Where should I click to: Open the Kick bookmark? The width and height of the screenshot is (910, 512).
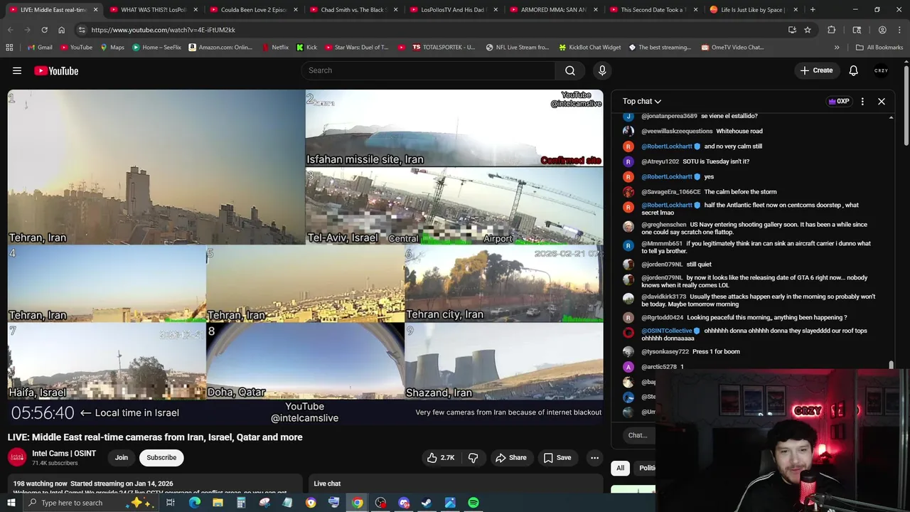tap(306, 48)
